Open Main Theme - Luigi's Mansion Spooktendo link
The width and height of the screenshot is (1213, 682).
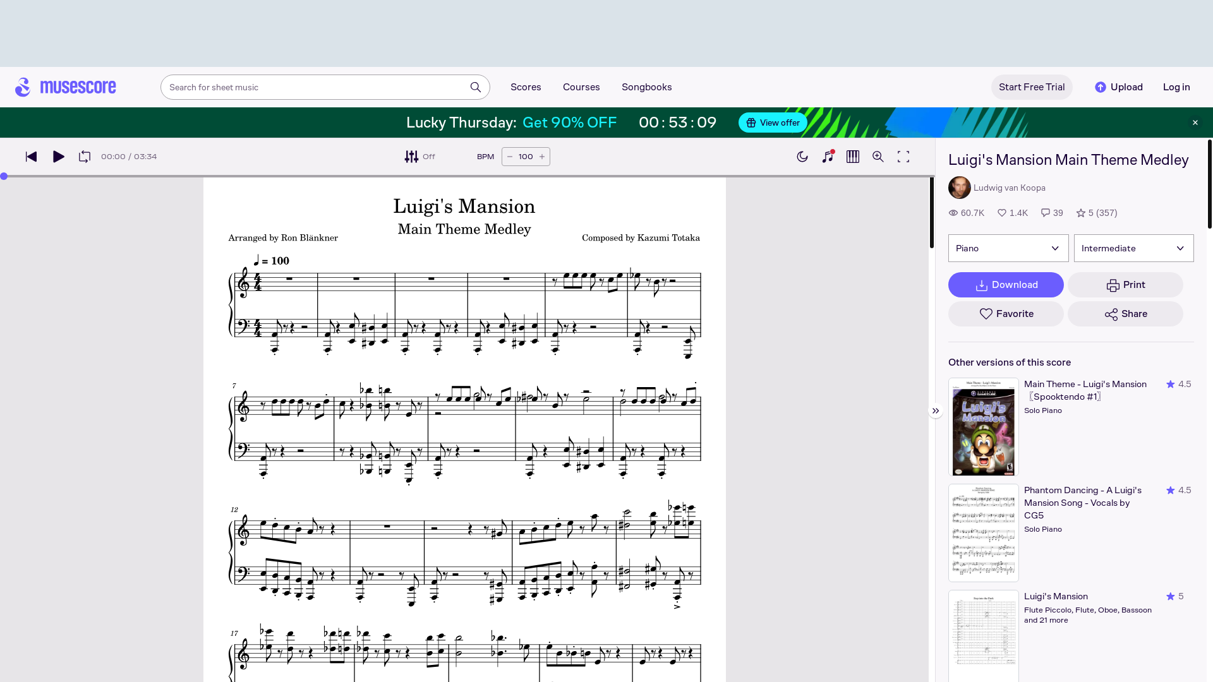(1085, 390)
